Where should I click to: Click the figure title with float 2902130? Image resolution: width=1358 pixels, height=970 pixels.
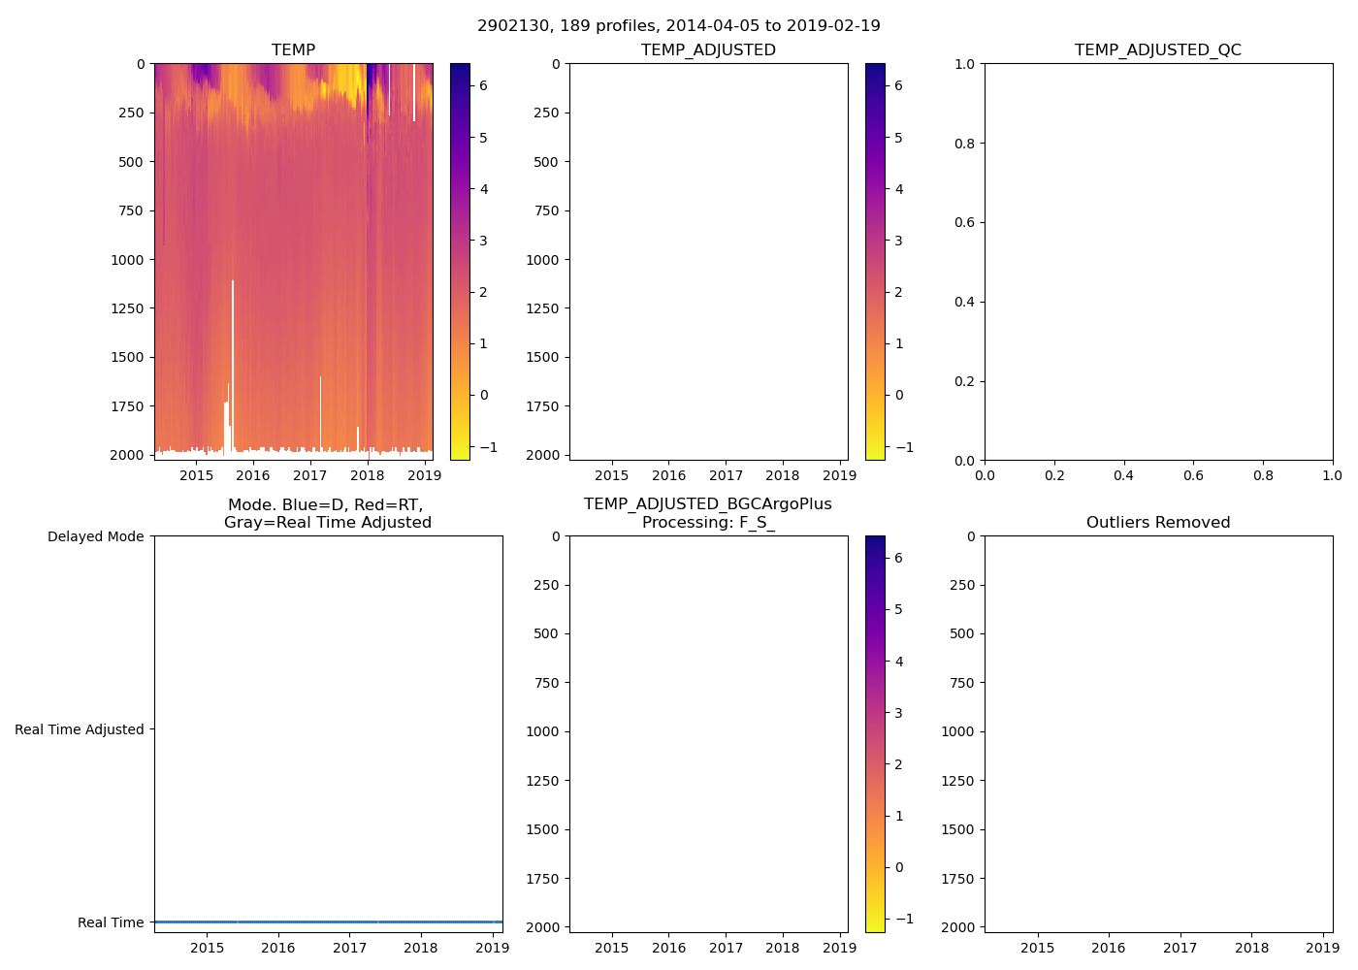[x=678, y=26]
